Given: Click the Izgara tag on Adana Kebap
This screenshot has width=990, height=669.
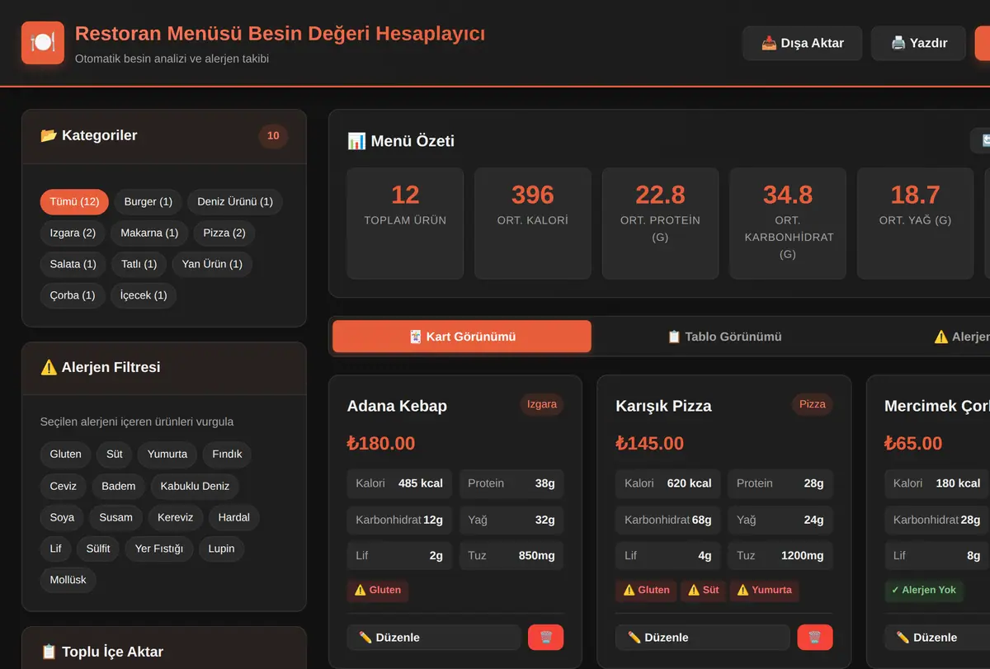Looking at the screenshot, I should click(542, 404).
